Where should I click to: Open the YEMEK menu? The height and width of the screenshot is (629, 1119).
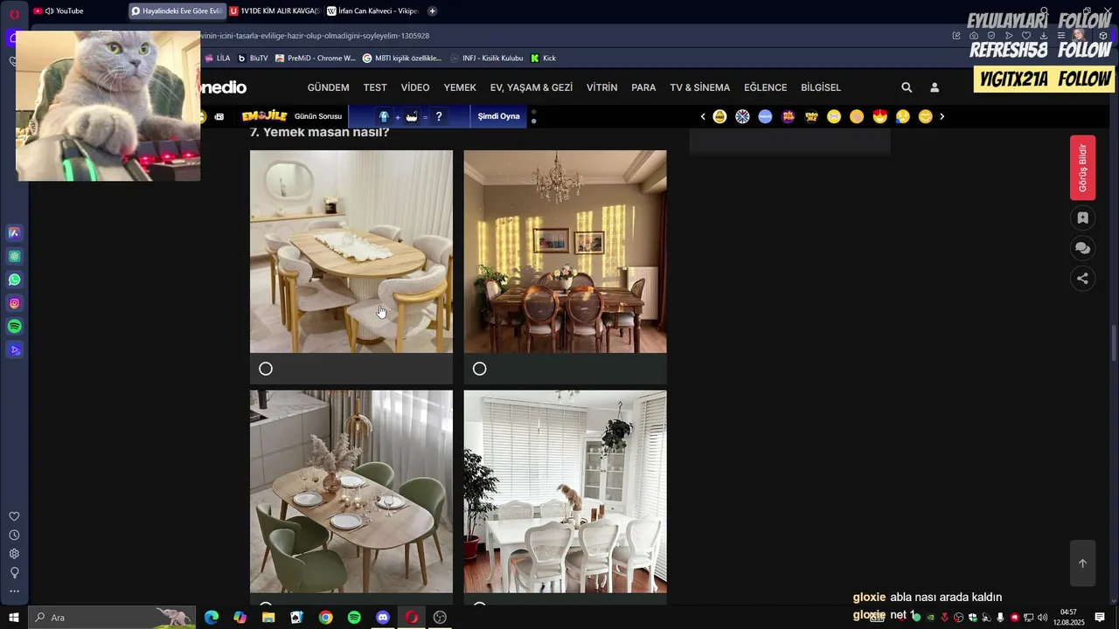click(x=460, y=87)
